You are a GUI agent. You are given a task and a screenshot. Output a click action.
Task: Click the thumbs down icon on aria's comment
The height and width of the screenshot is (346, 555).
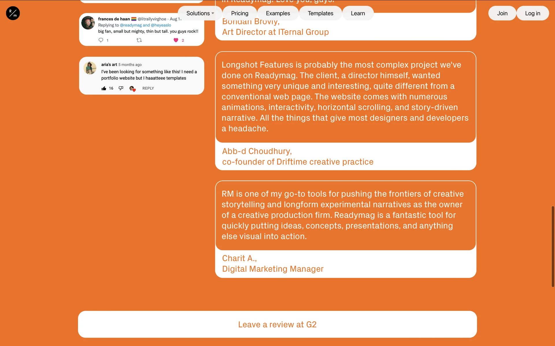coord(121,88)
